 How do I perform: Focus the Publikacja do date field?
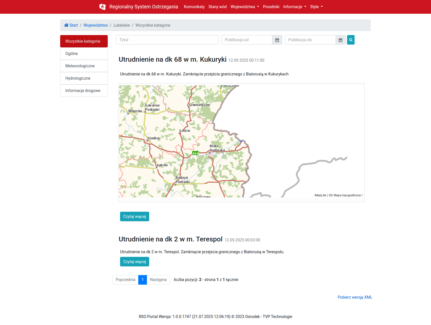pos(310,40)
